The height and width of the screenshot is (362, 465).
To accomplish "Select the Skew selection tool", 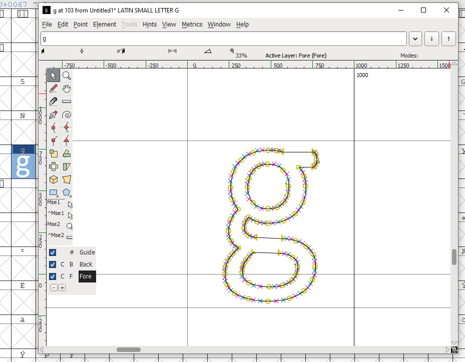I will click(67, 166).
